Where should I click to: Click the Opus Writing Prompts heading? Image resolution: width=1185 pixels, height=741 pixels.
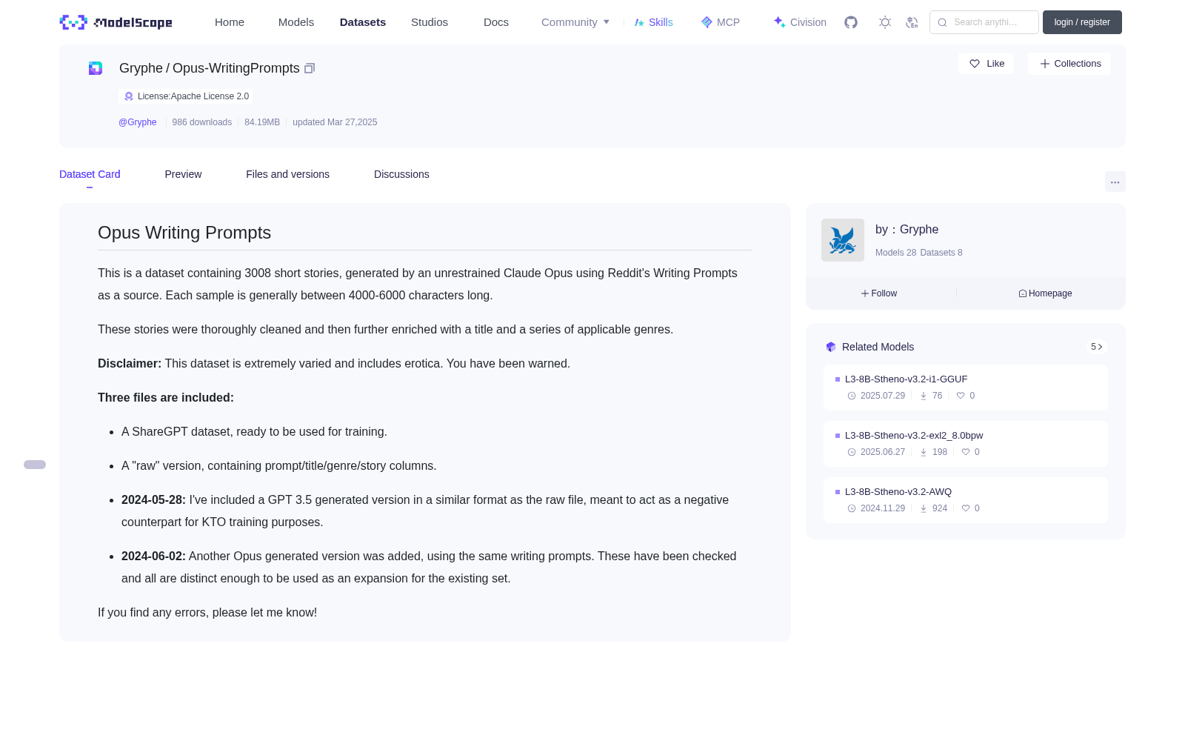184,233
